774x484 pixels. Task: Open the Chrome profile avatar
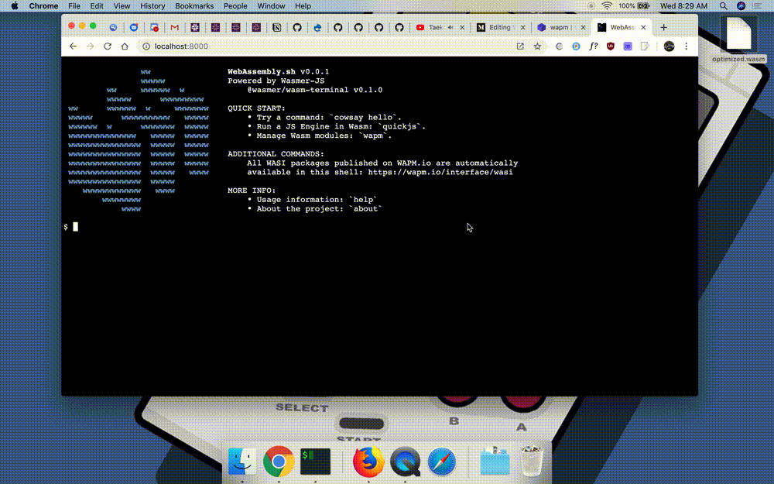coord(669,46)
